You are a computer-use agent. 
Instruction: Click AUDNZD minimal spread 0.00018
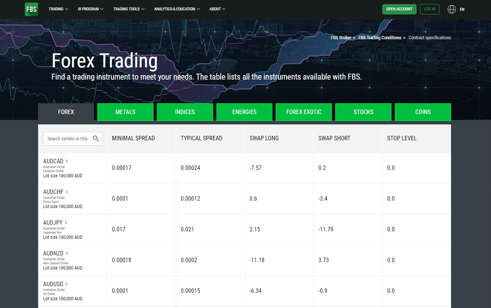pos(122,260)
